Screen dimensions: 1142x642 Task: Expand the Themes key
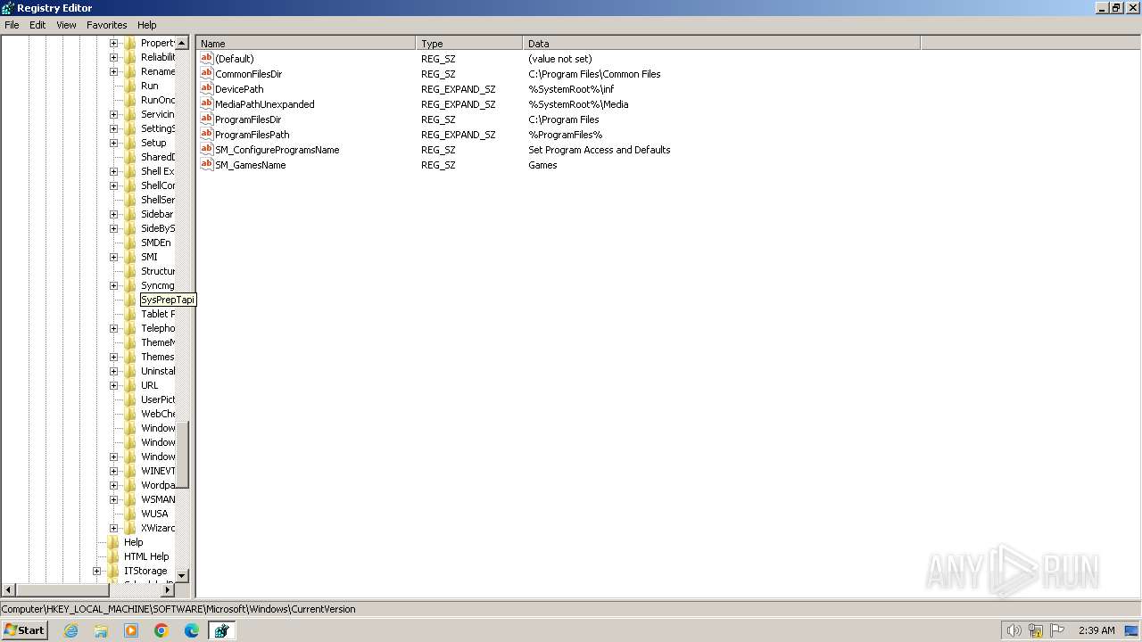[113, 357]
